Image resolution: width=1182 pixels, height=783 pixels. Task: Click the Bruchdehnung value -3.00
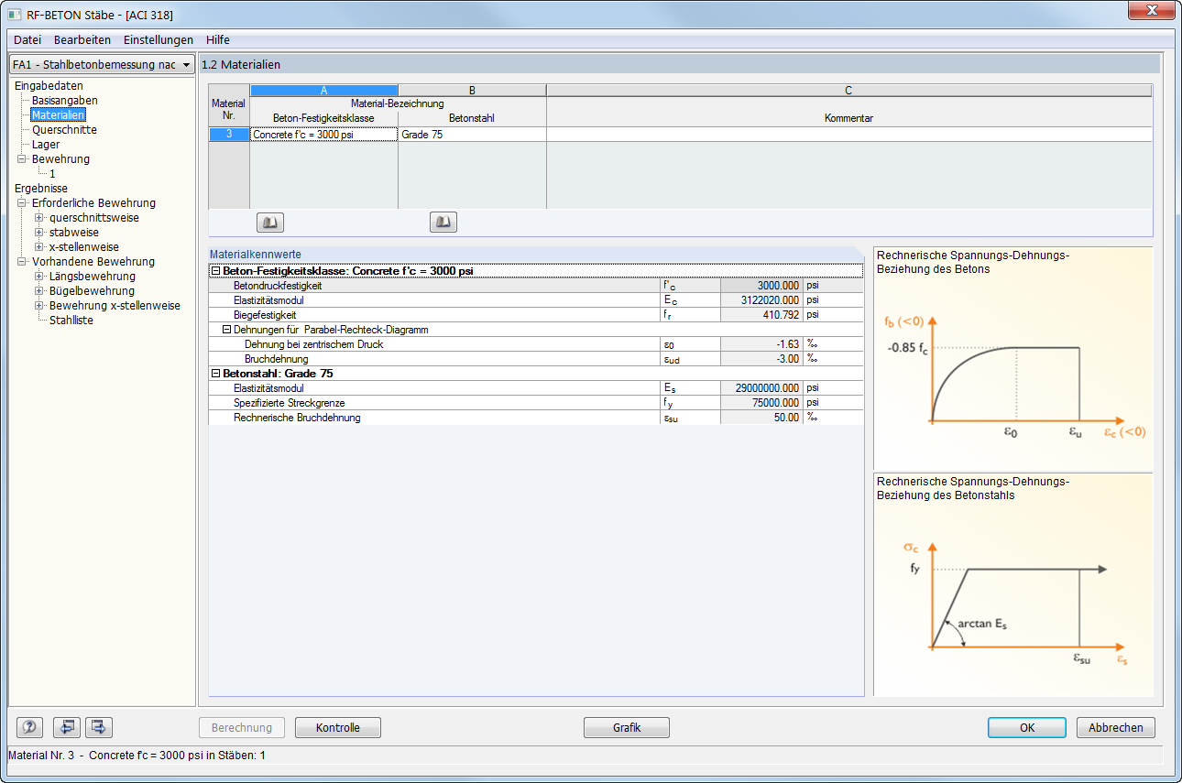(x=762, y=359)
